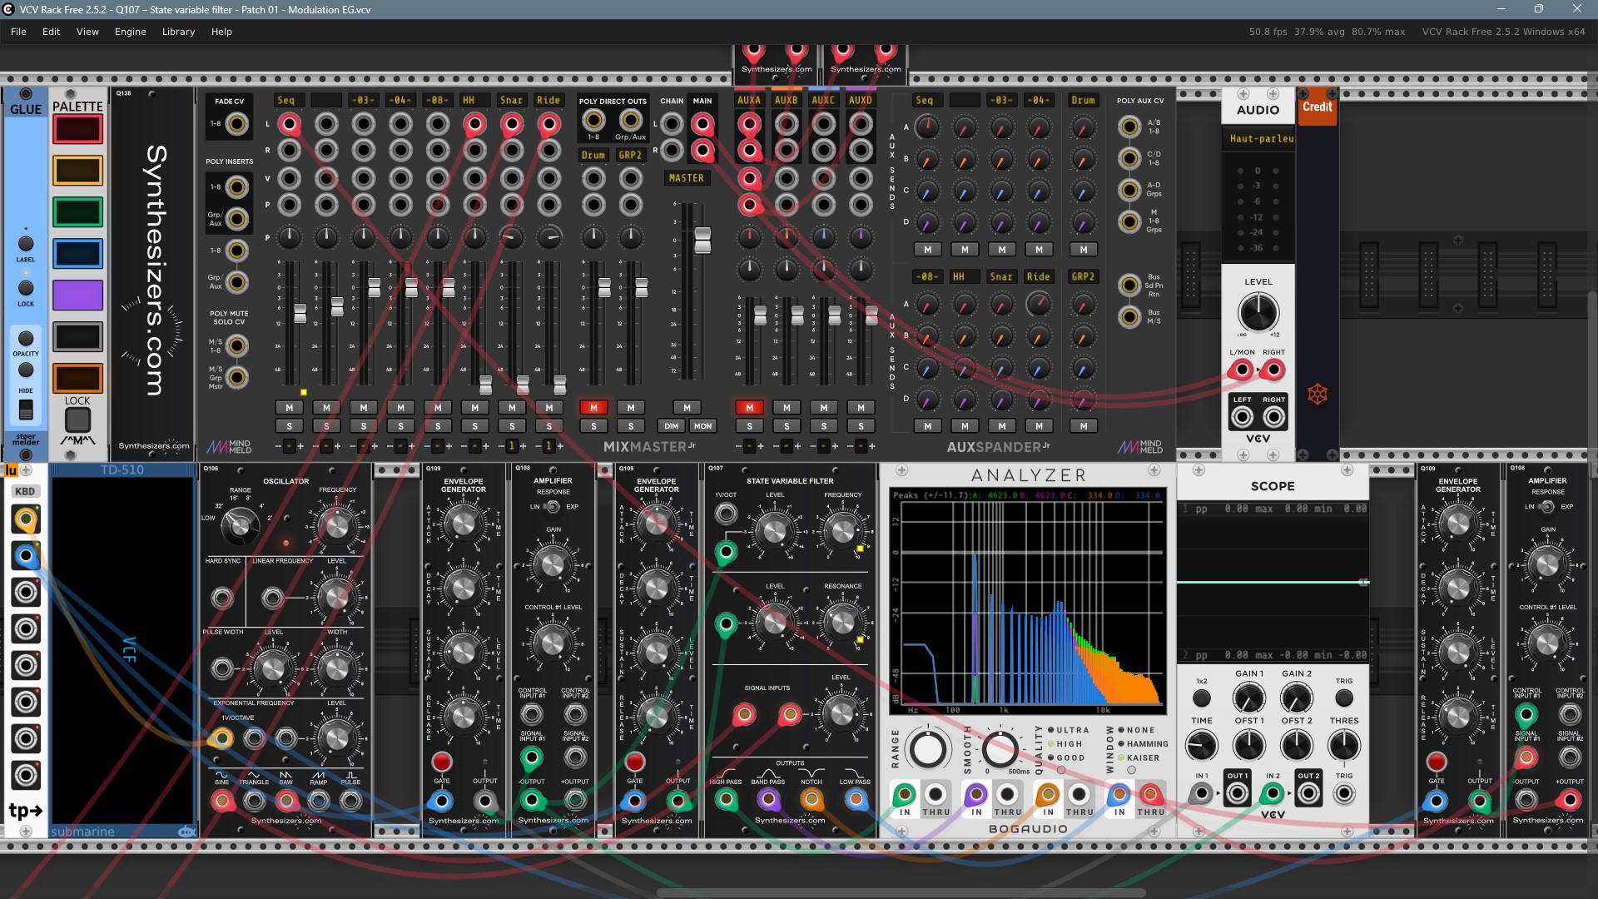The width and height of the screenshot is (1598, 899).
Task: Click the Scope TRIG input jack
Action: (1343, 794)
